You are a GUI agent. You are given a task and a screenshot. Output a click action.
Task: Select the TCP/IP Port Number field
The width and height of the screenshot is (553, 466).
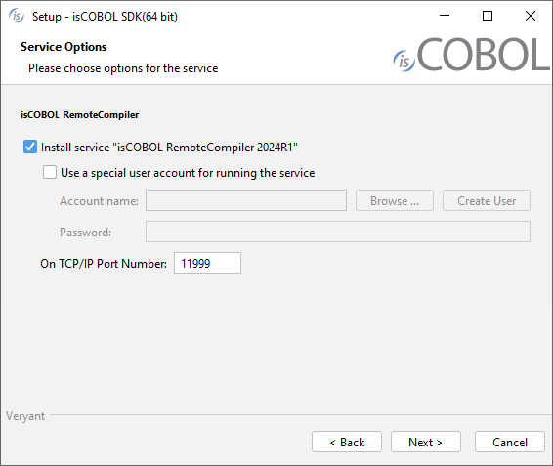click(x=207, y=263)
